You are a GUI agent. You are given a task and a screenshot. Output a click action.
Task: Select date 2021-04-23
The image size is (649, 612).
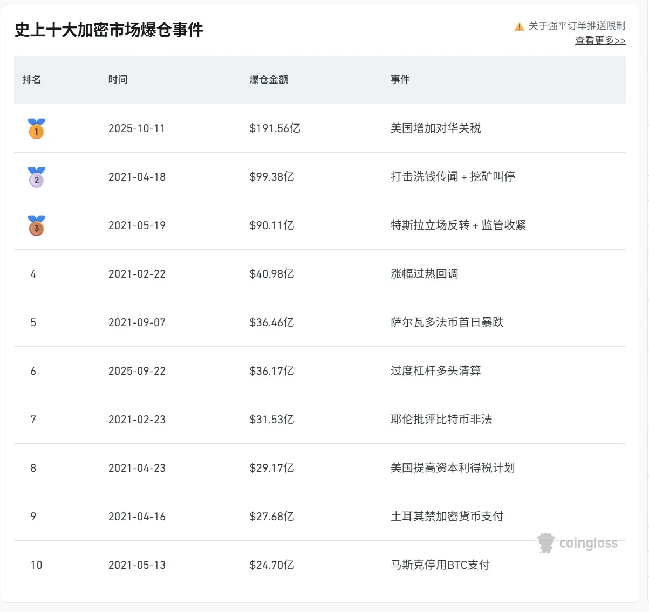(x=137, y=468)
